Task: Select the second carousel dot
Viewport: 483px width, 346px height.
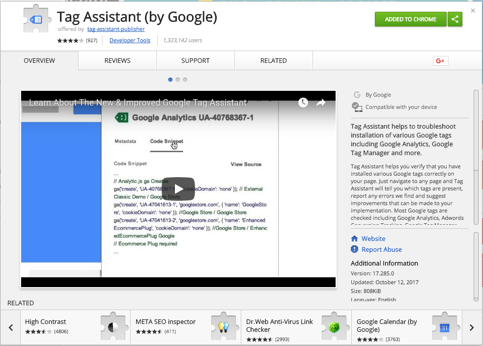Action: pos(178,80)
